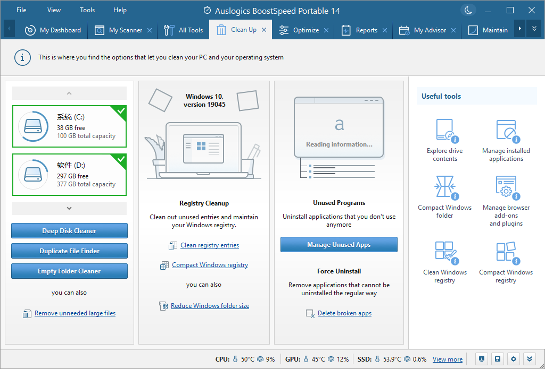545x369 pixels.
Task: Switch to the Optimize tab
Action: (x=306, y=30)
